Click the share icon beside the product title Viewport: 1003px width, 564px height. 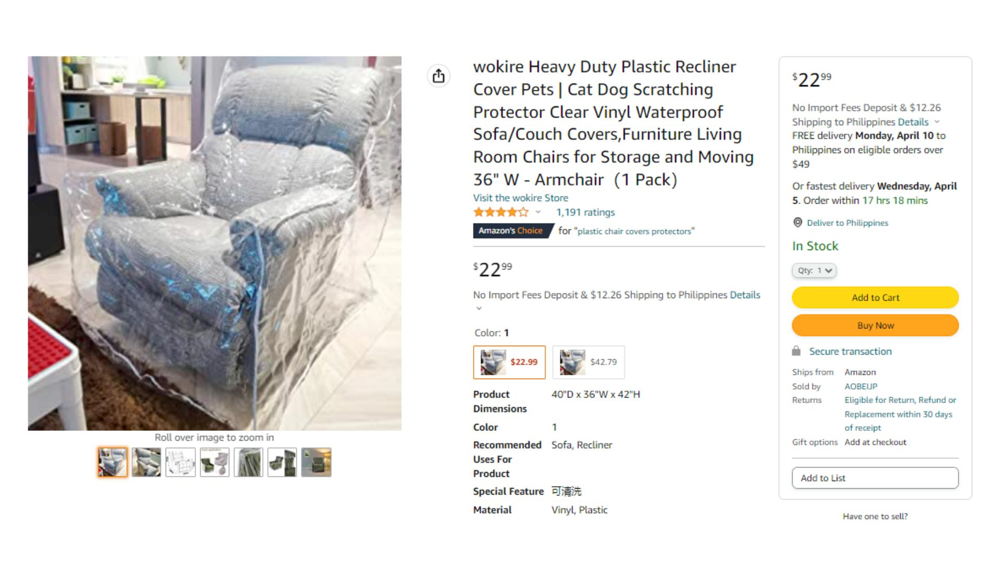tap(438, 76)
